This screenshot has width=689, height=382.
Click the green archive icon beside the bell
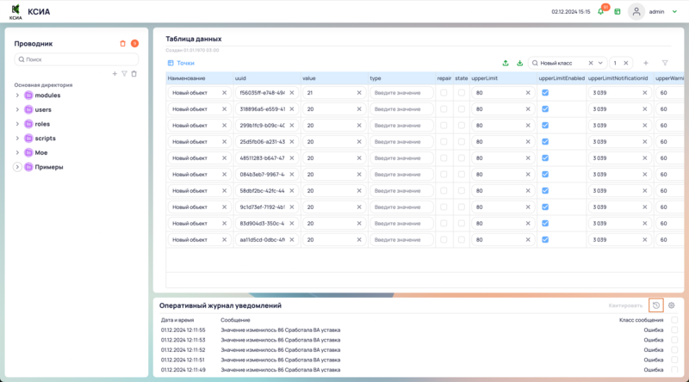tap(617, 12)
